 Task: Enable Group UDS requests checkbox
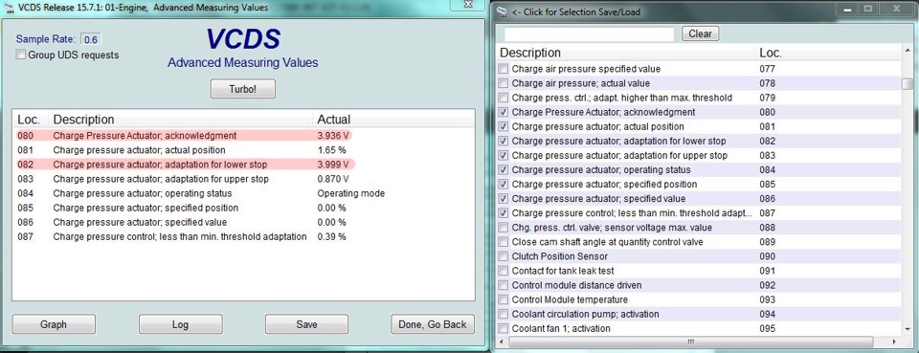click(x=21, y=55)
